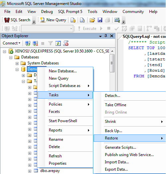The image size is (166, 174).
Task: Open the Policies submenu
Action: pyautogui.click(x=65, y=104)
